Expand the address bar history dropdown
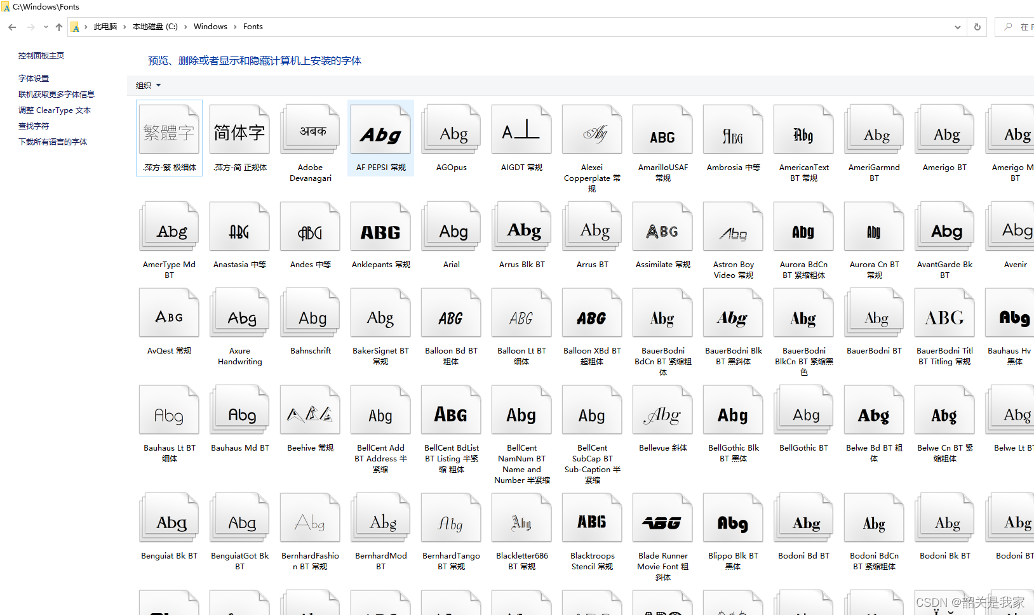The width and height of the screenshot is (1034, 615). point(957,27)
